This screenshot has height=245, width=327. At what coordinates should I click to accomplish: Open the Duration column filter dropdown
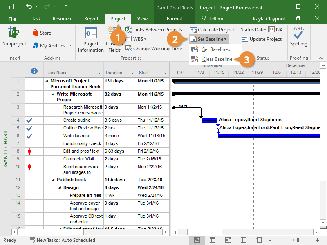[132, 73]
